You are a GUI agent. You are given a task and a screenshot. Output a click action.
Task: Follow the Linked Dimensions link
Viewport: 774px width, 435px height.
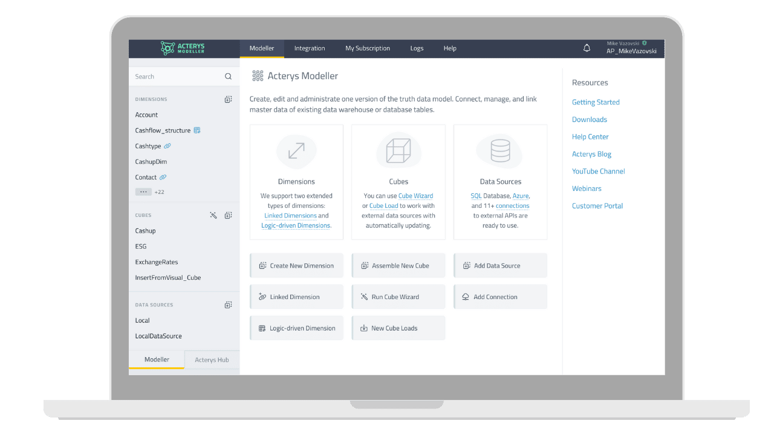click(x=290, y=216)
